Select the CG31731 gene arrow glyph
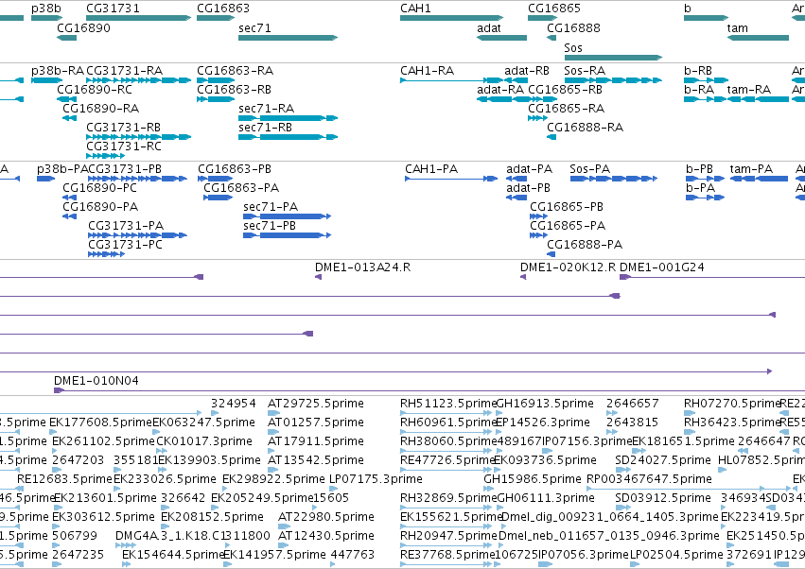The image size is (805, 569). pos(139,18)
